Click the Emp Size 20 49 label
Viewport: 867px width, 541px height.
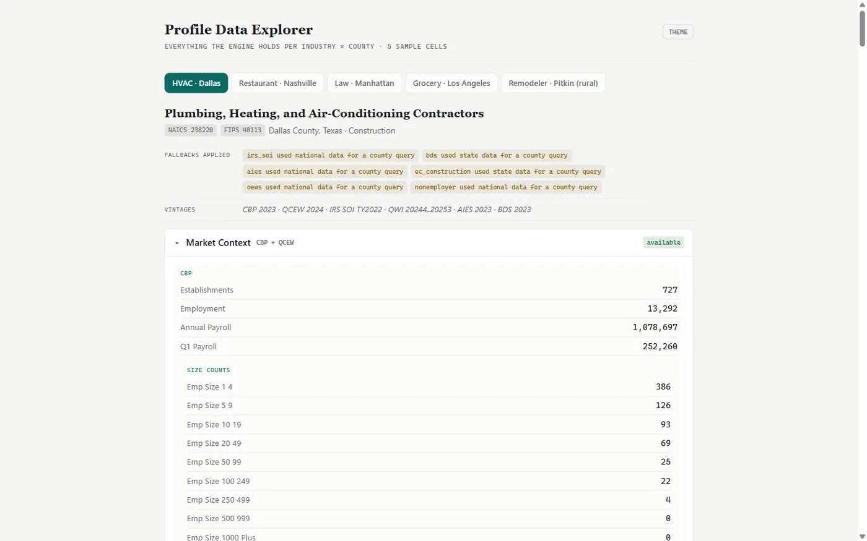pyautogui.click(x=214, y=443)
